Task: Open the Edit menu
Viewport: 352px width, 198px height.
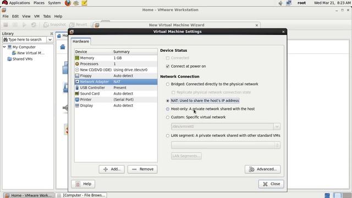Action: point(15,16)
